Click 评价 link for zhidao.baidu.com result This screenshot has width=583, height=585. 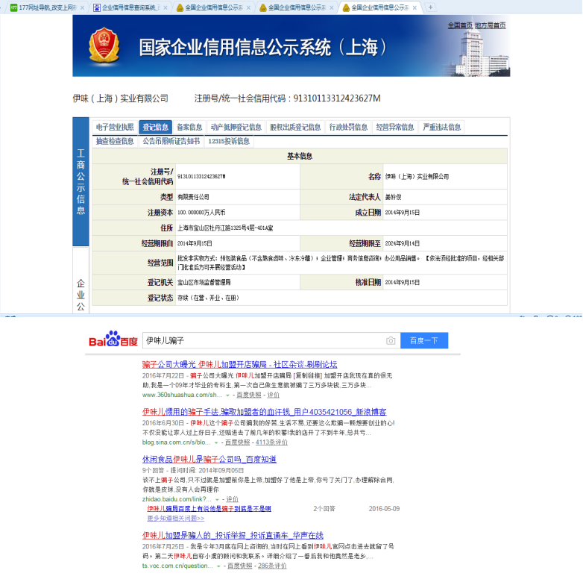point(232,499)
